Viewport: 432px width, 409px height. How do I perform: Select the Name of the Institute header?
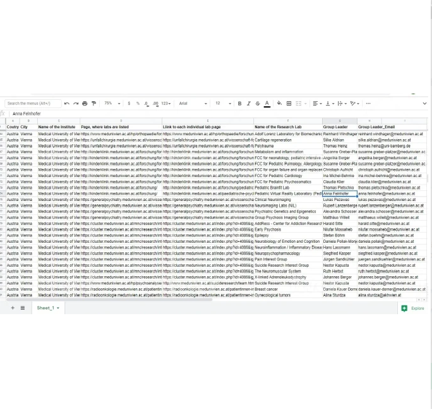point(59,127)
